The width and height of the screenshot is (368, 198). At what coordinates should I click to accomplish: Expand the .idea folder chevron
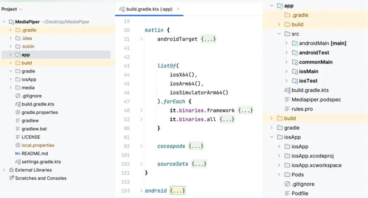point(11,38)
